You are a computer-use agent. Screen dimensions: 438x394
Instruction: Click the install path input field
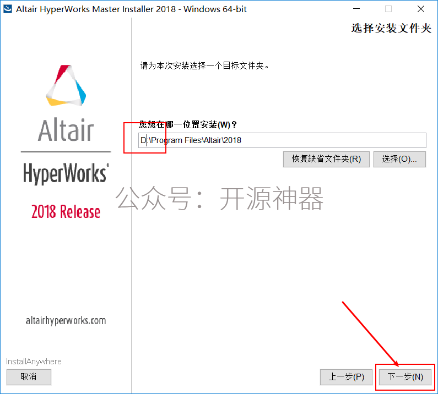click(282, 140)
